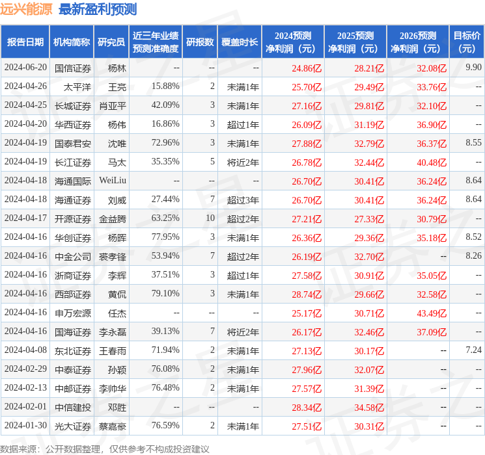Select the 浙商证券 cell

[x=73, y=276]
